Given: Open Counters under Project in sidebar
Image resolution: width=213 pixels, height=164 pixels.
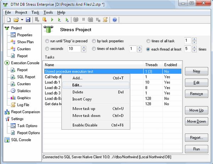Looking at the screenshot, I should [x=24, y=49].
